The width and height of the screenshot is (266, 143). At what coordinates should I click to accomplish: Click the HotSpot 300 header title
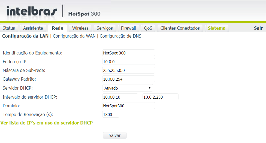(x=84, y=14)
